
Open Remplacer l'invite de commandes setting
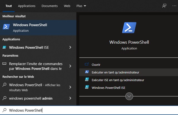pyautogui.click(x=38, y=66)
